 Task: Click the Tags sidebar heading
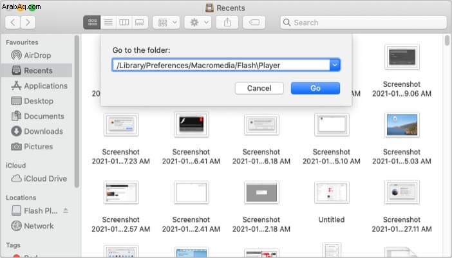[x=14, y=245]
